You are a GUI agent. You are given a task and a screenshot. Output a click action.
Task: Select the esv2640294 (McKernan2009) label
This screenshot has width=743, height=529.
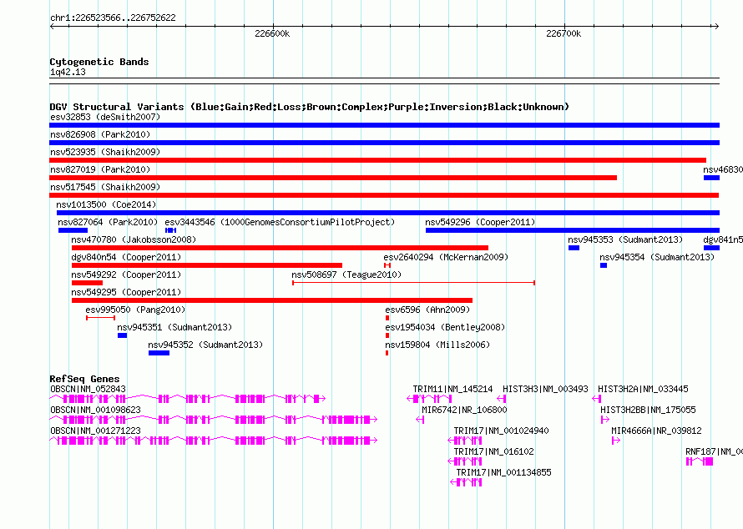[x=446, y=257]
